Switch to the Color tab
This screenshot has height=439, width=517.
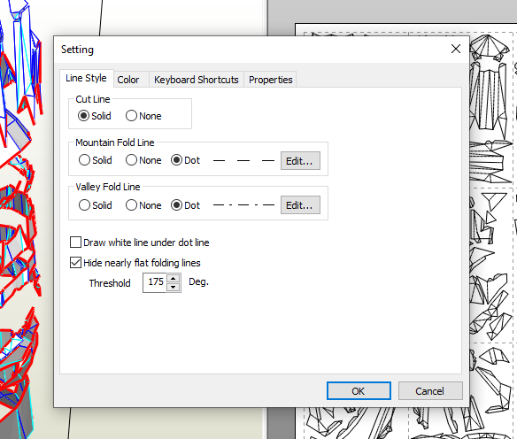[131, 80]
